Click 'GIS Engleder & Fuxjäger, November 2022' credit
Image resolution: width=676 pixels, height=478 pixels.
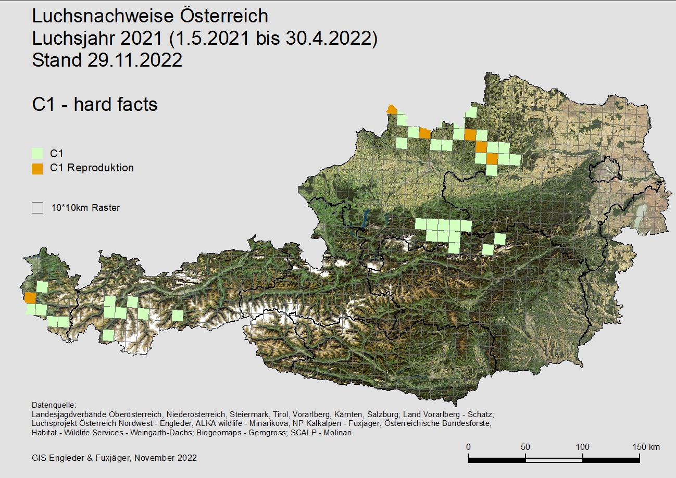pos(114,458)
